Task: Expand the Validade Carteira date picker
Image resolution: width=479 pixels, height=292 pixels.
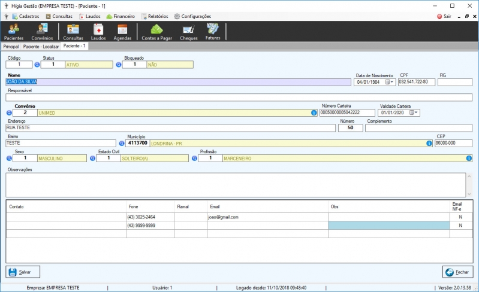Action: click(x=416, y=112)
